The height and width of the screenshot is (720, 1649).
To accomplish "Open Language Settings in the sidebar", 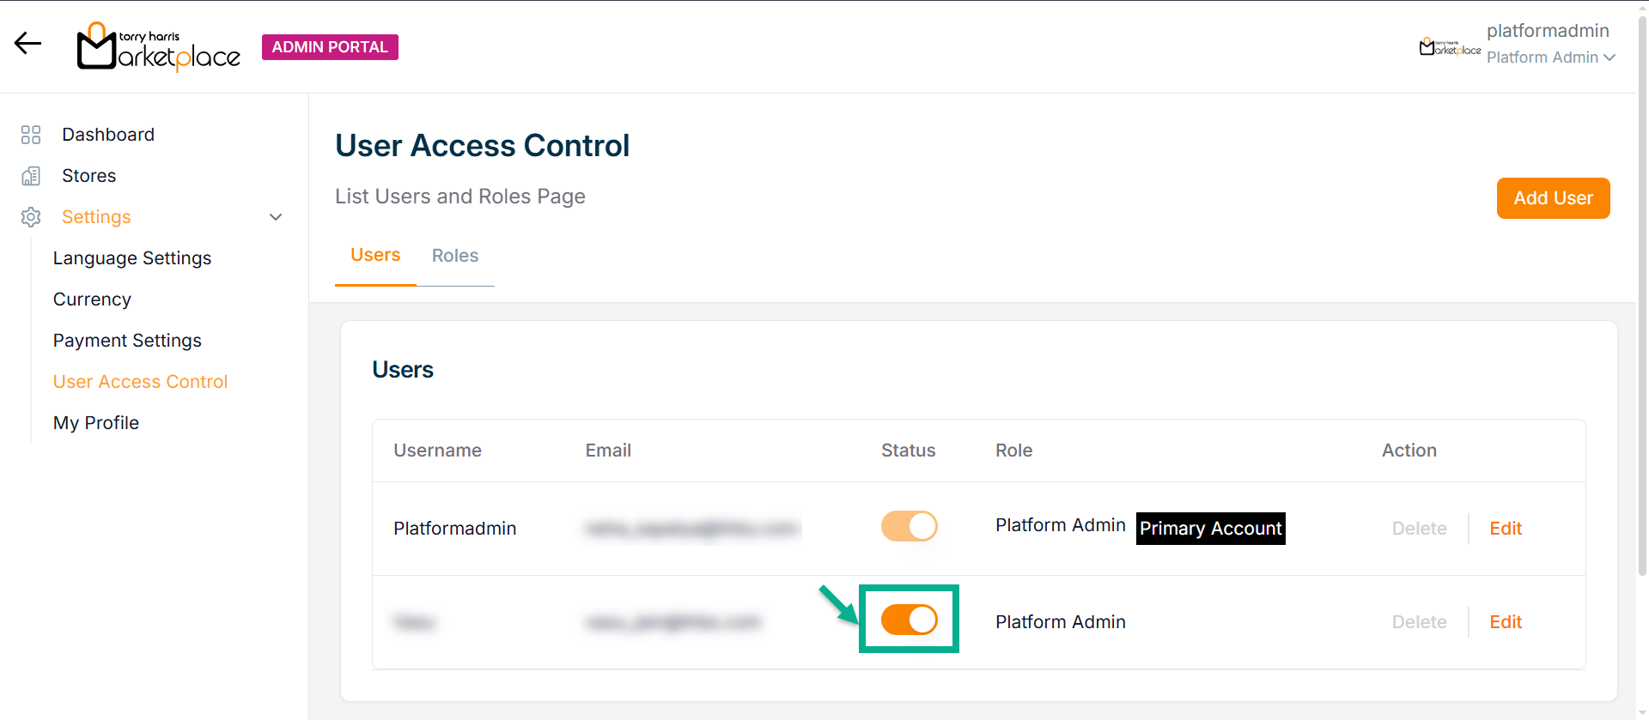I will point(132,258).
